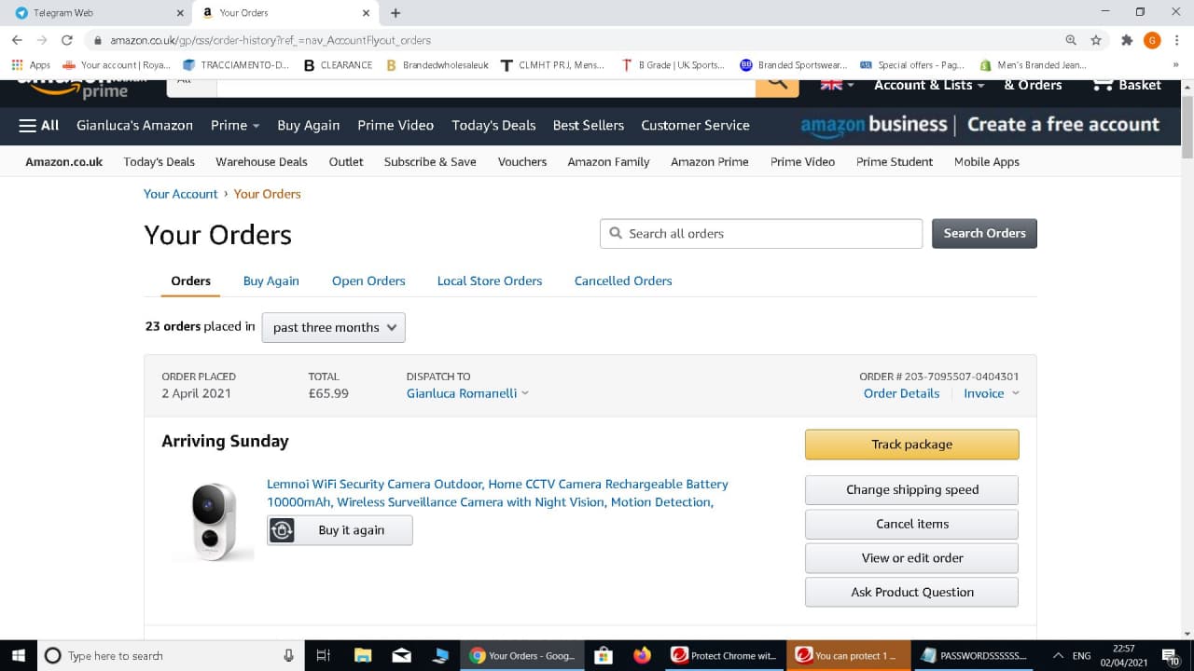
Task: Go back with the browser back arrow
Action: click(x=17, y=40)
